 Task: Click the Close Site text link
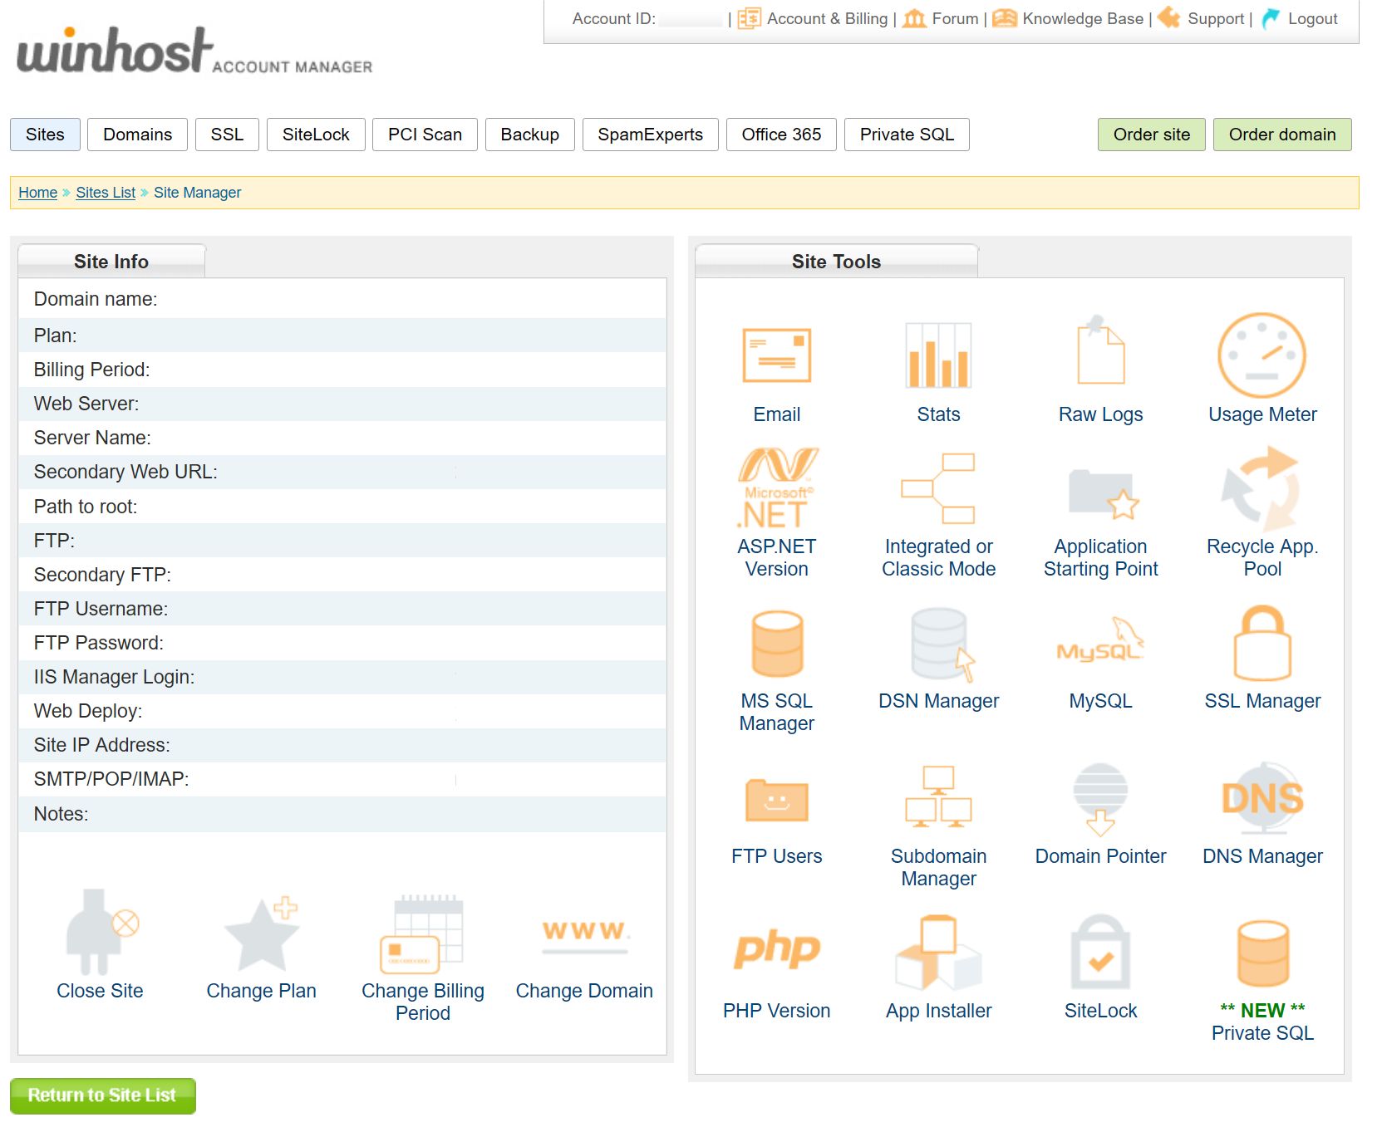(100, 991)
